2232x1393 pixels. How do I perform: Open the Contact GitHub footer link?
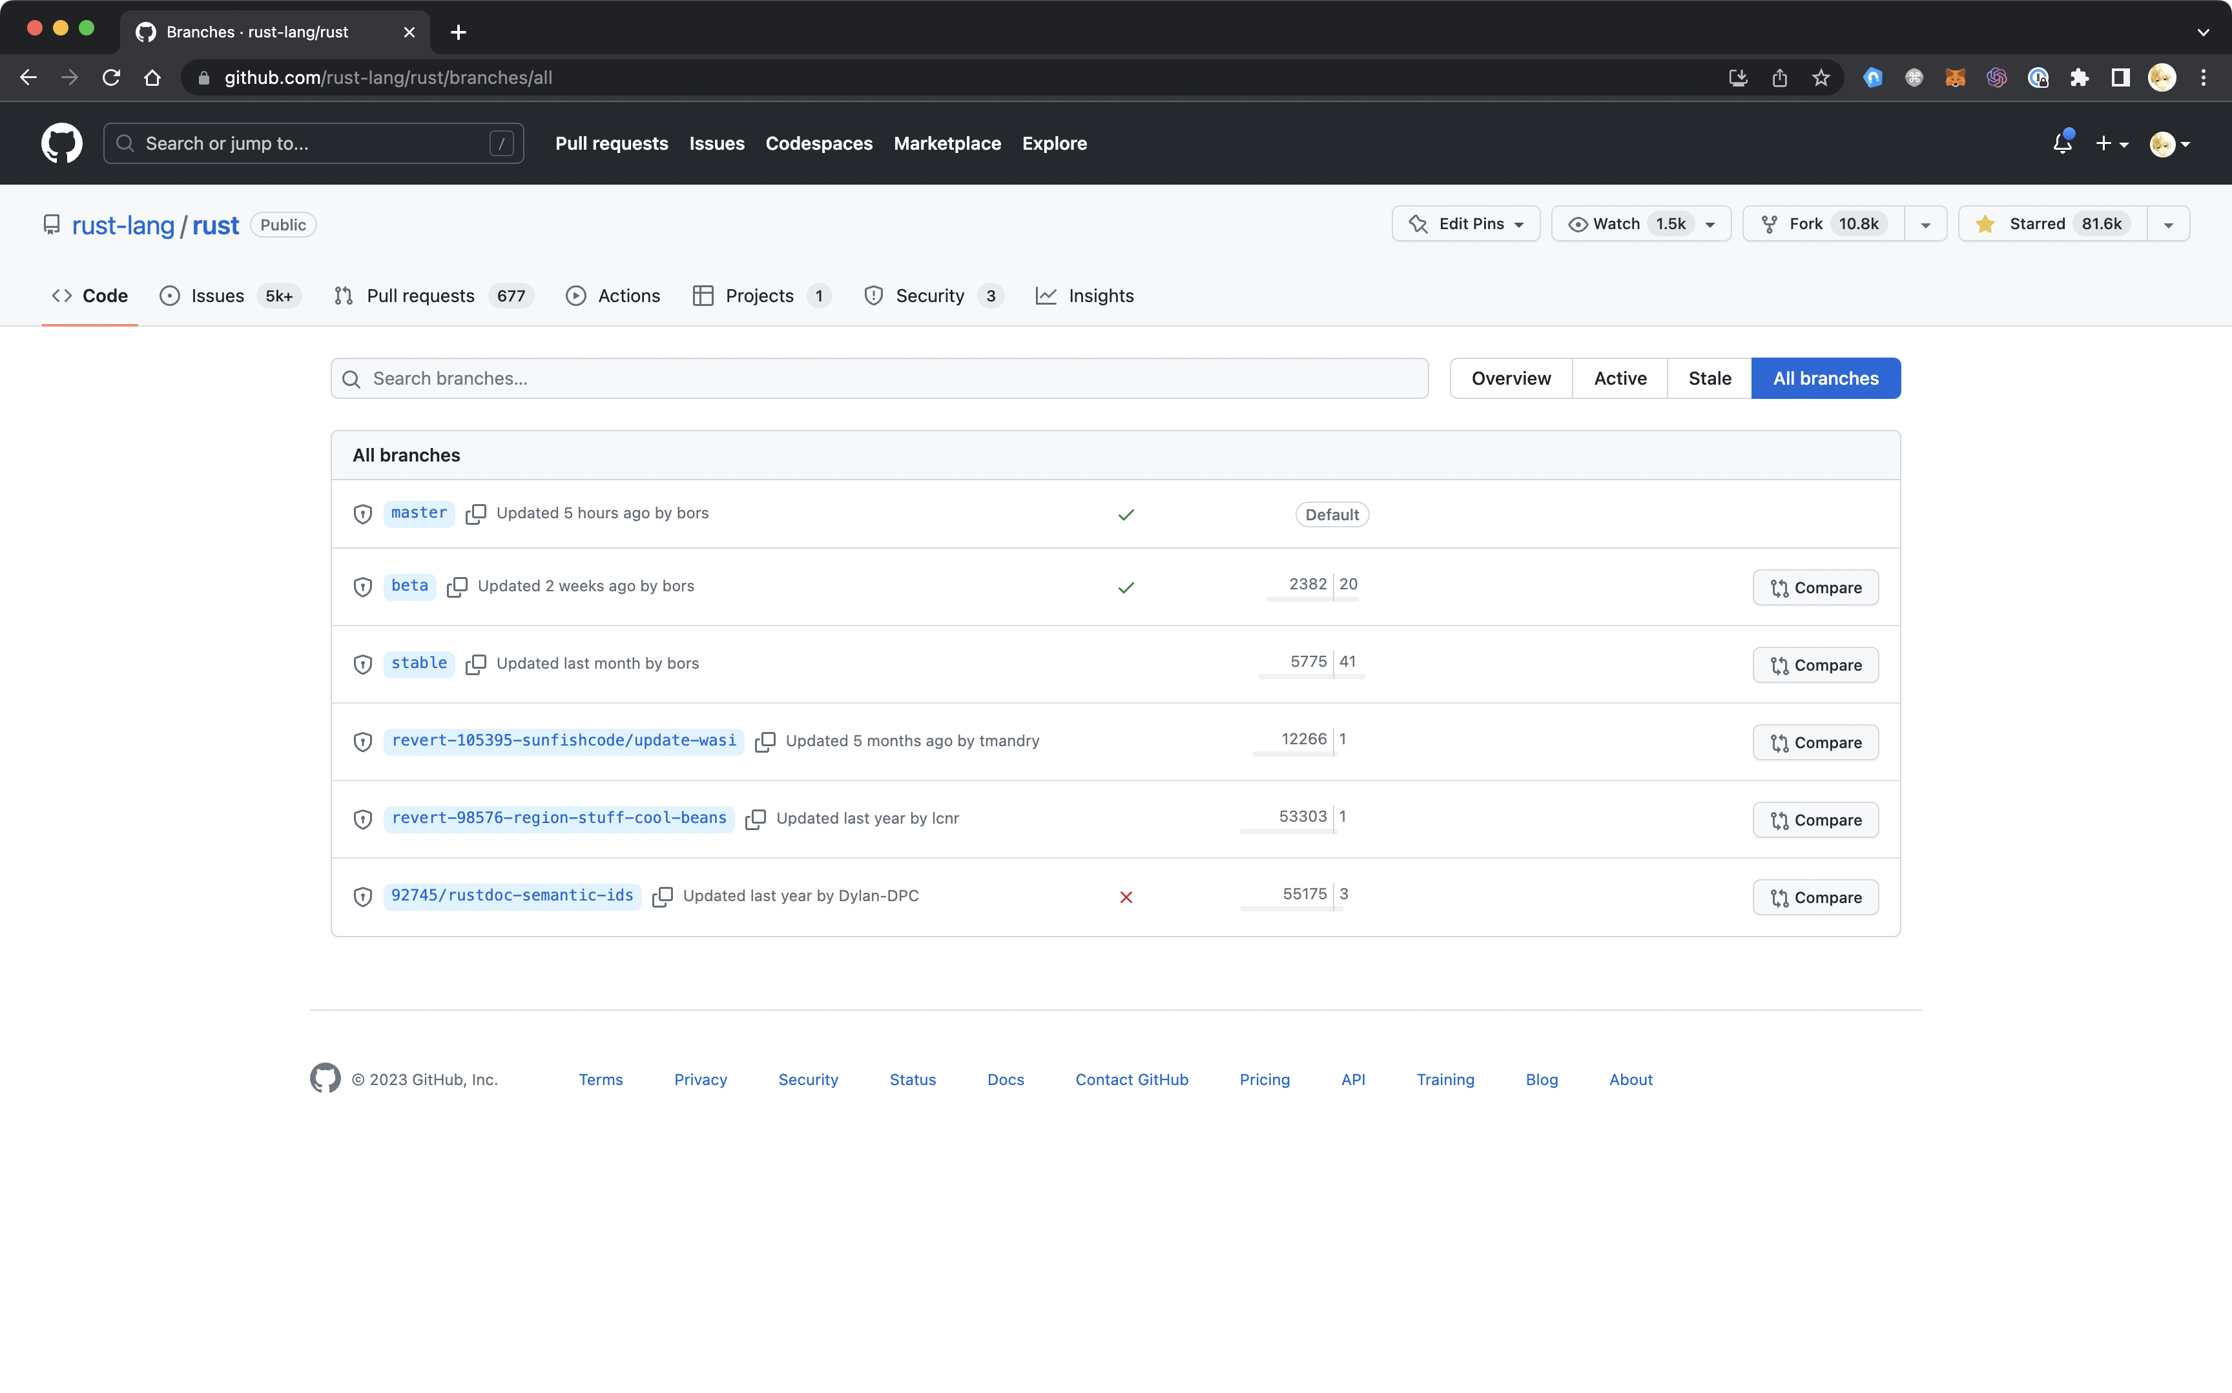pyautogui.click(x=1131, y=1079)
